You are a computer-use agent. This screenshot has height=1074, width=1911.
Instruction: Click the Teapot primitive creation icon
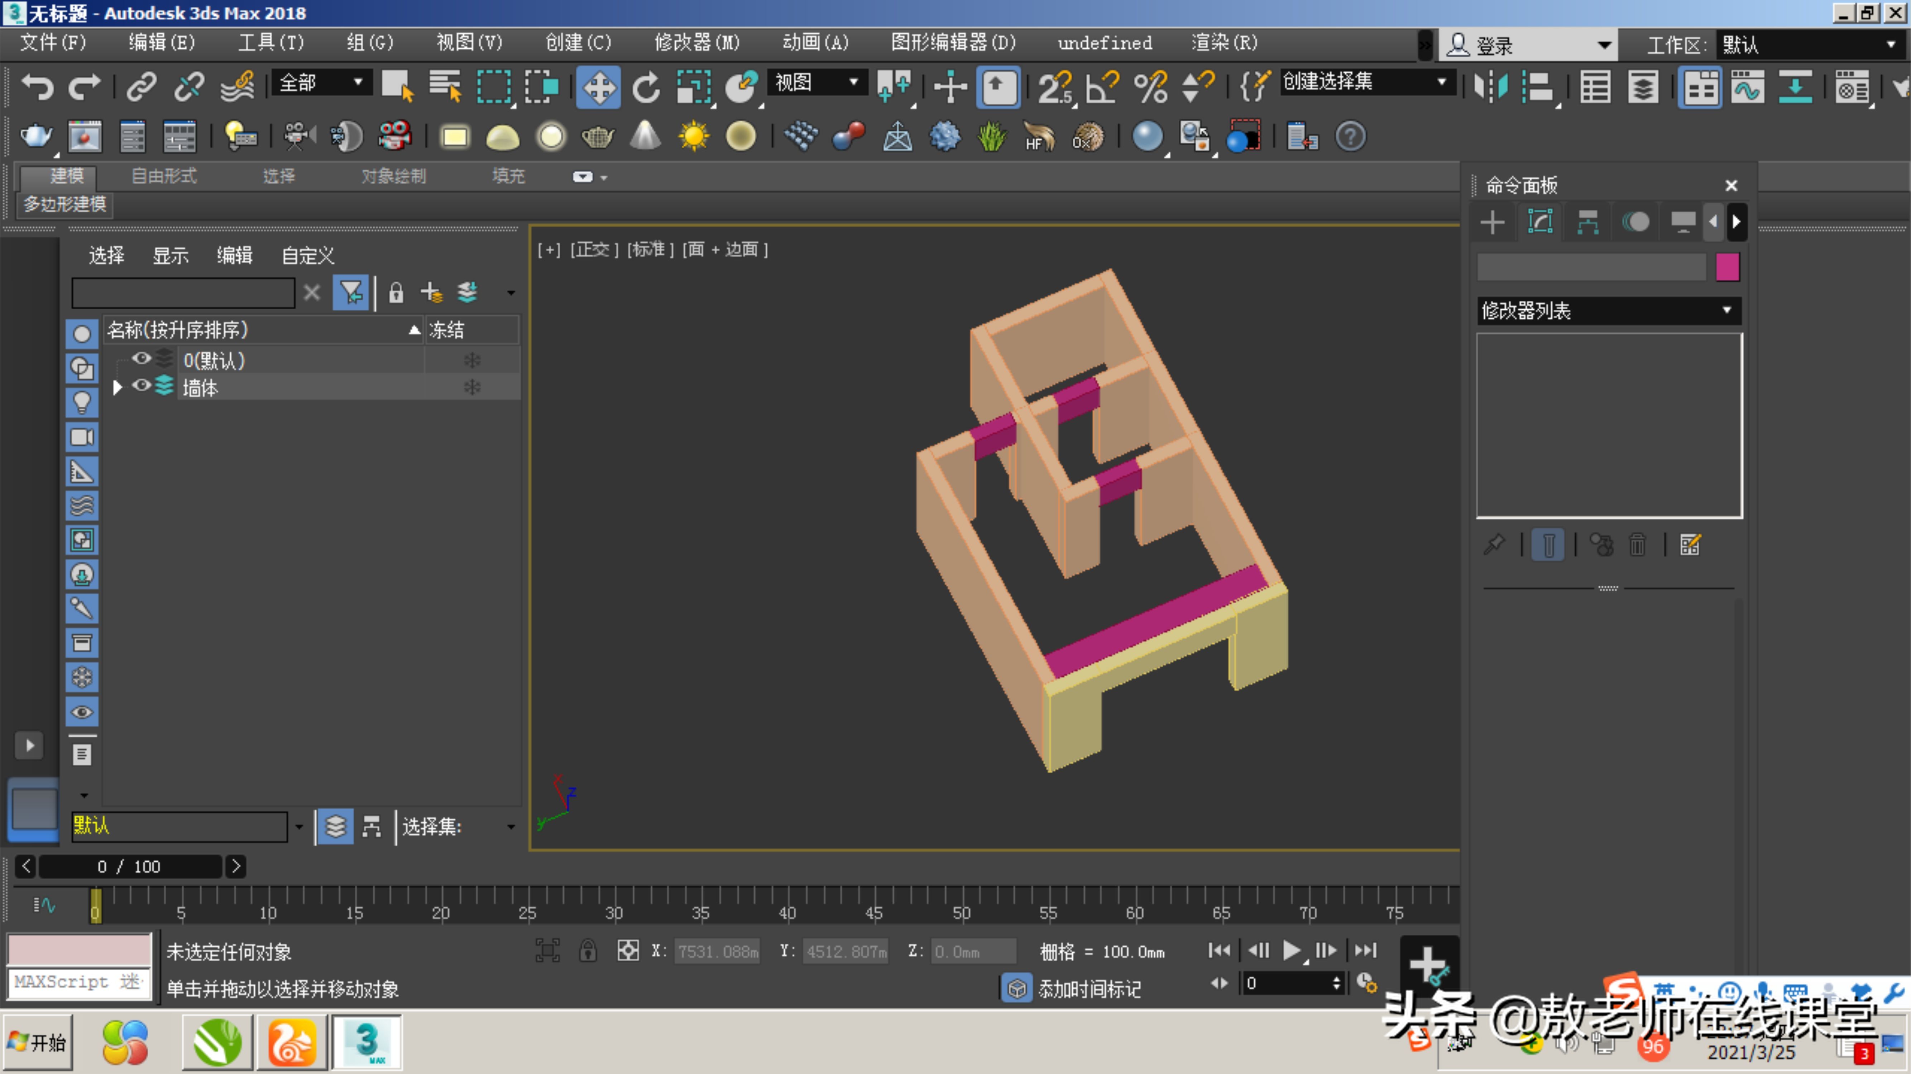click(x=598, y=136)
